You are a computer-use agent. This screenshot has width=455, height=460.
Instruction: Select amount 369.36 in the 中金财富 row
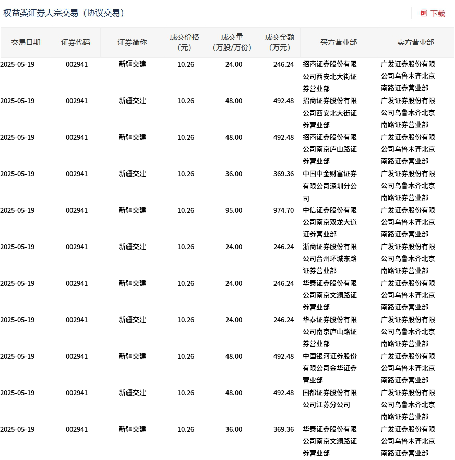[283, 174]
